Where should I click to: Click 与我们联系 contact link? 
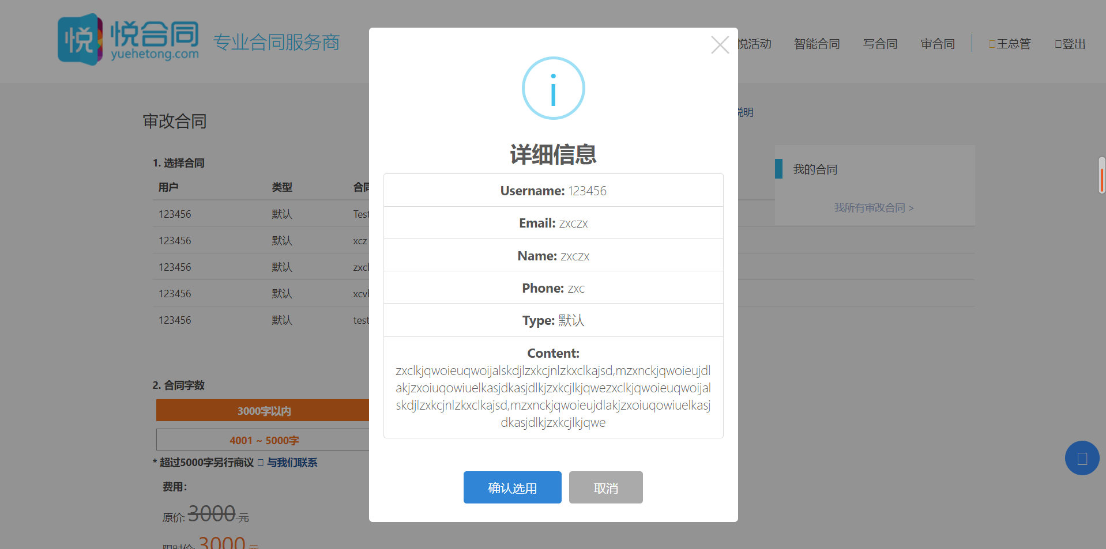pos(292,463)
